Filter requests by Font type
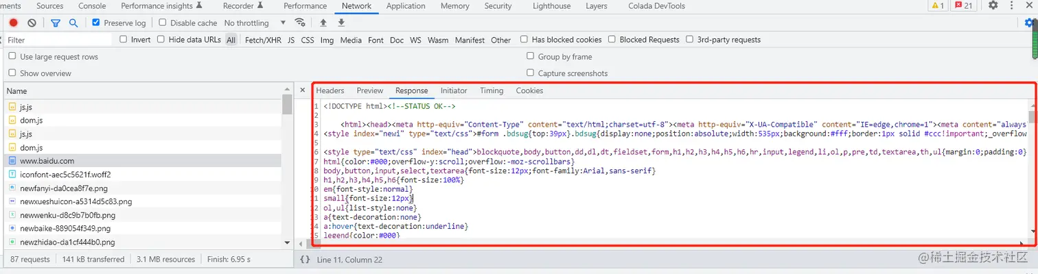1038x274 pixels. click(x=376, y=40)
